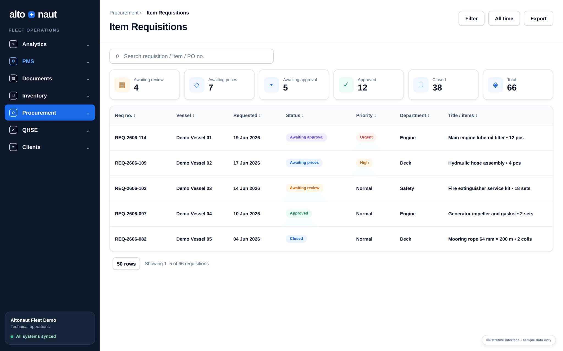Click the Total card icon

pos(496,85)
